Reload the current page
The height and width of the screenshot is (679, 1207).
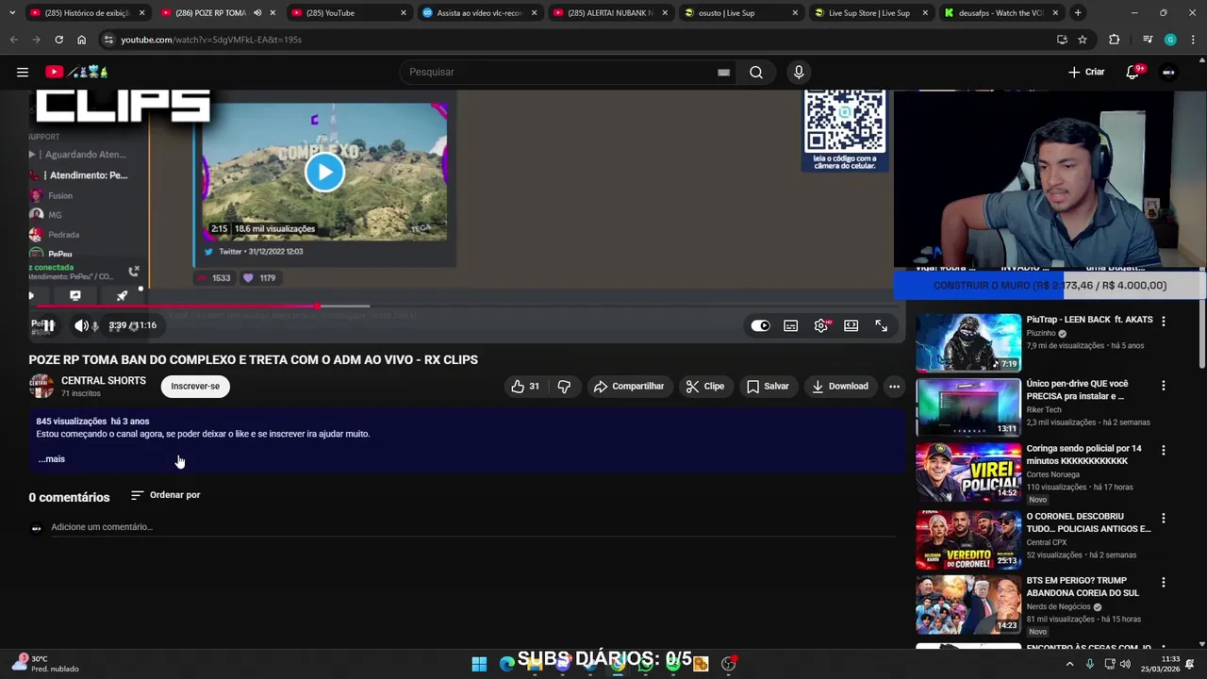coord(58,40)
